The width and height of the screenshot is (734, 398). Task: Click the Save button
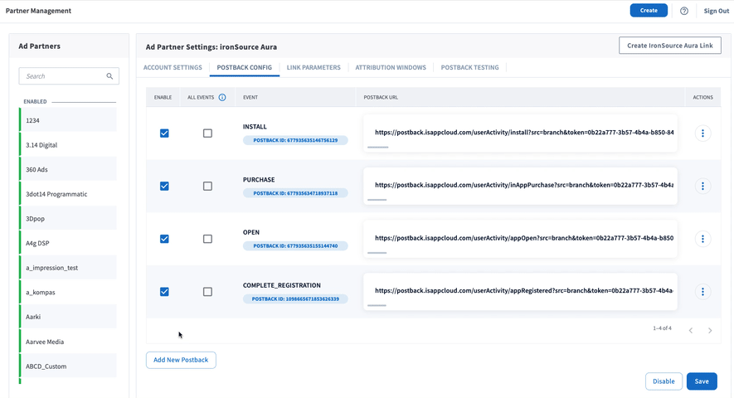(x=702, y=381)
